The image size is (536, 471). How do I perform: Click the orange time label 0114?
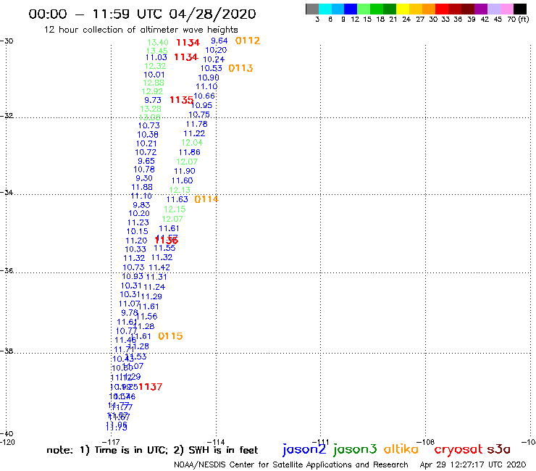206,199
